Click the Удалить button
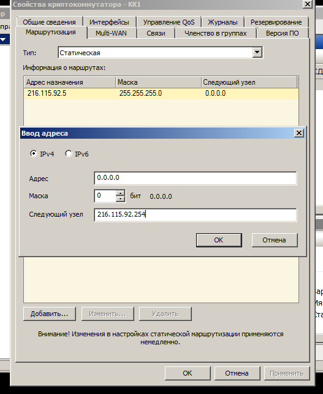 (x=165, y=314)
